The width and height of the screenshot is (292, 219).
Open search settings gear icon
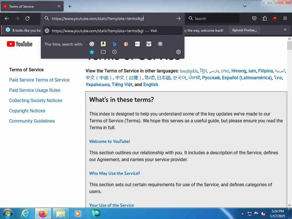click(179, 52)
